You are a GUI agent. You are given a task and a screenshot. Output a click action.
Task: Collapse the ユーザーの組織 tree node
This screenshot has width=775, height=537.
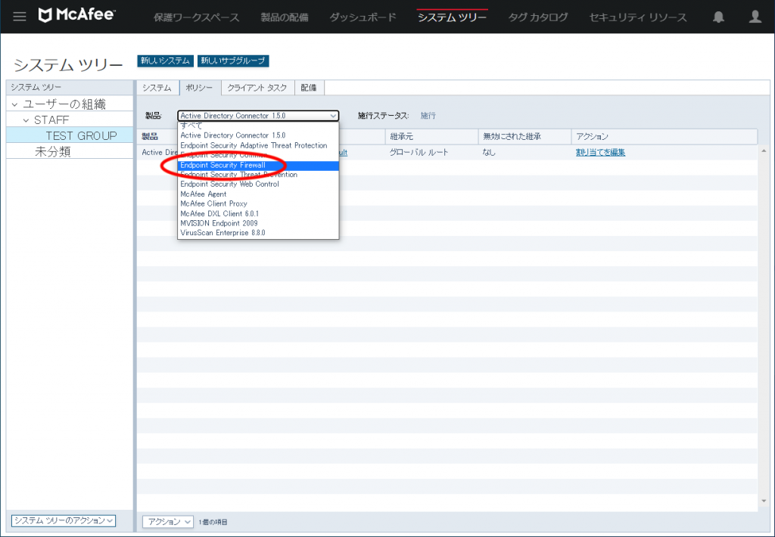(14, 104)
